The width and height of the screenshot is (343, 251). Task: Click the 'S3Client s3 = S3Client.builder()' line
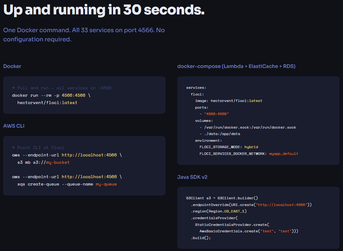222,198
